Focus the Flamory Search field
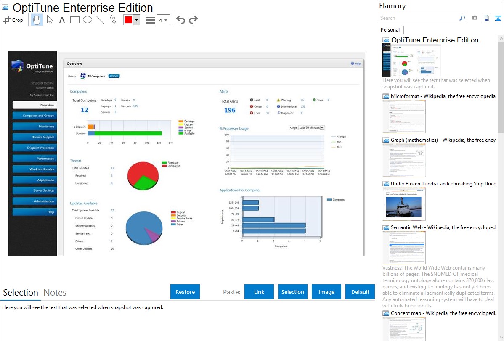 pyautogui.click(x=419, y=18)
